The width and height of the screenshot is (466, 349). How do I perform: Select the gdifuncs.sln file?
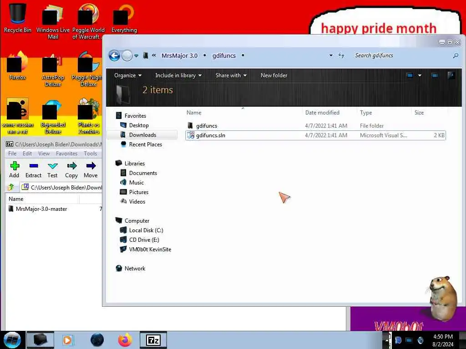point(315,135)
